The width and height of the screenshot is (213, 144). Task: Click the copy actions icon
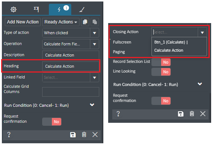85,22
